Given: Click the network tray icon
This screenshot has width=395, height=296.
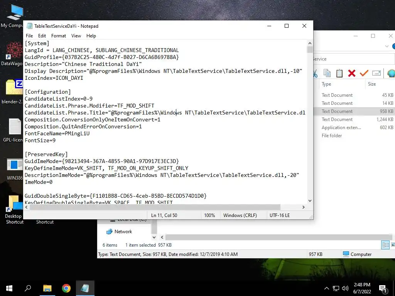Looking at the screenshot, I should (336, 288).
